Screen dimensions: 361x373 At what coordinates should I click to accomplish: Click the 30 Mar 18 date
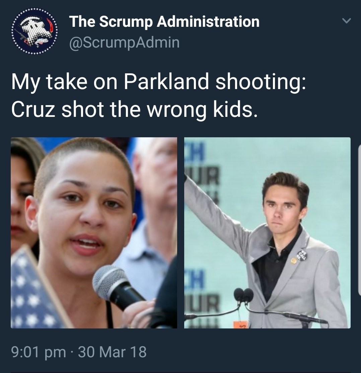pos(112,352)
